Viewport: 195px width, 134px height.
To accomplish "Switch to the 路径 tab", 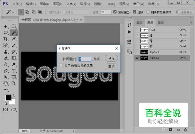I will pos(161,23).
